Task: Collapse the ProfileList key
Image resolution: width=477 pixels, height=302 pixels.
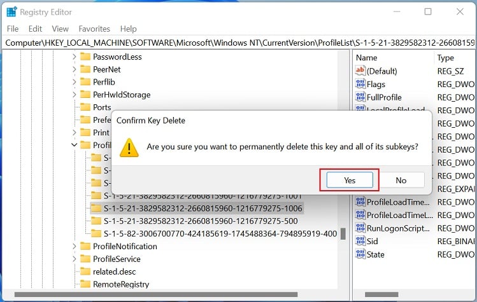Action: (75, 145)
